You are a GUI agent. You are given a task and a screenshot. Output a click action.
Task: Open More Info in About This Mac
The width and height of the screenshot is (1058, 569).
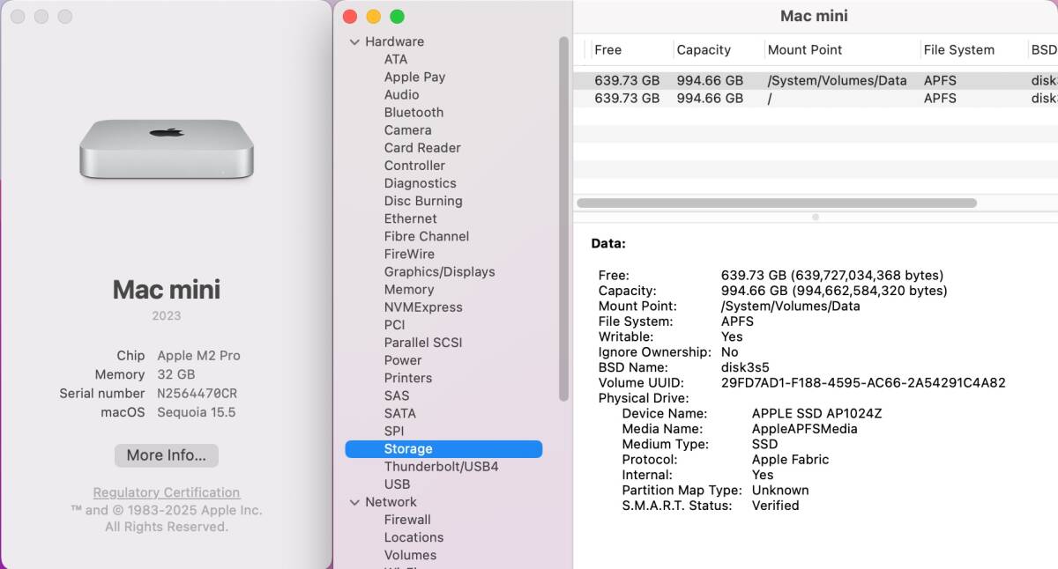coord(167,455)
